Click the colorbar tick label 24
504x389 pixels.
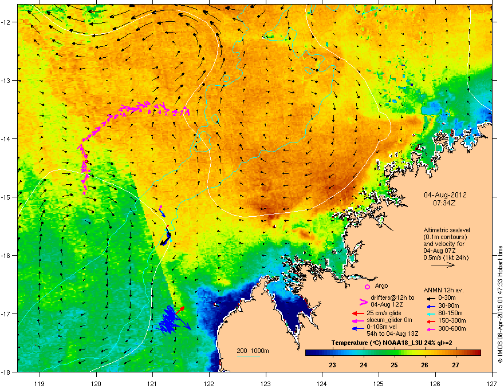point(364,365)
